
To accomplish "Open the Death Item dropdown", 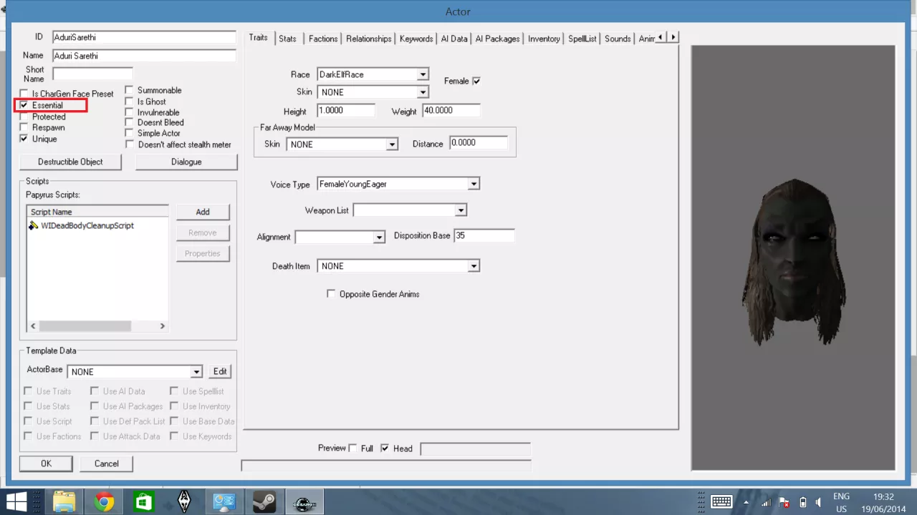I will (x=474, y=266).
